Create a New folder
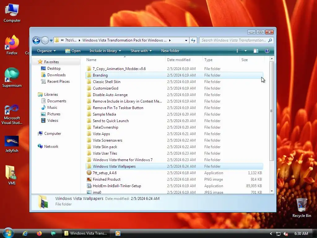317x238 pixels. [x=170, y=51]
